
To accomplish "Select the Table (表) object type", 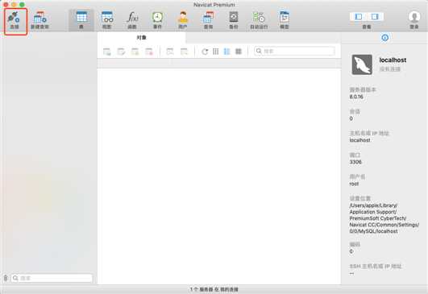I will click(81, 21).
